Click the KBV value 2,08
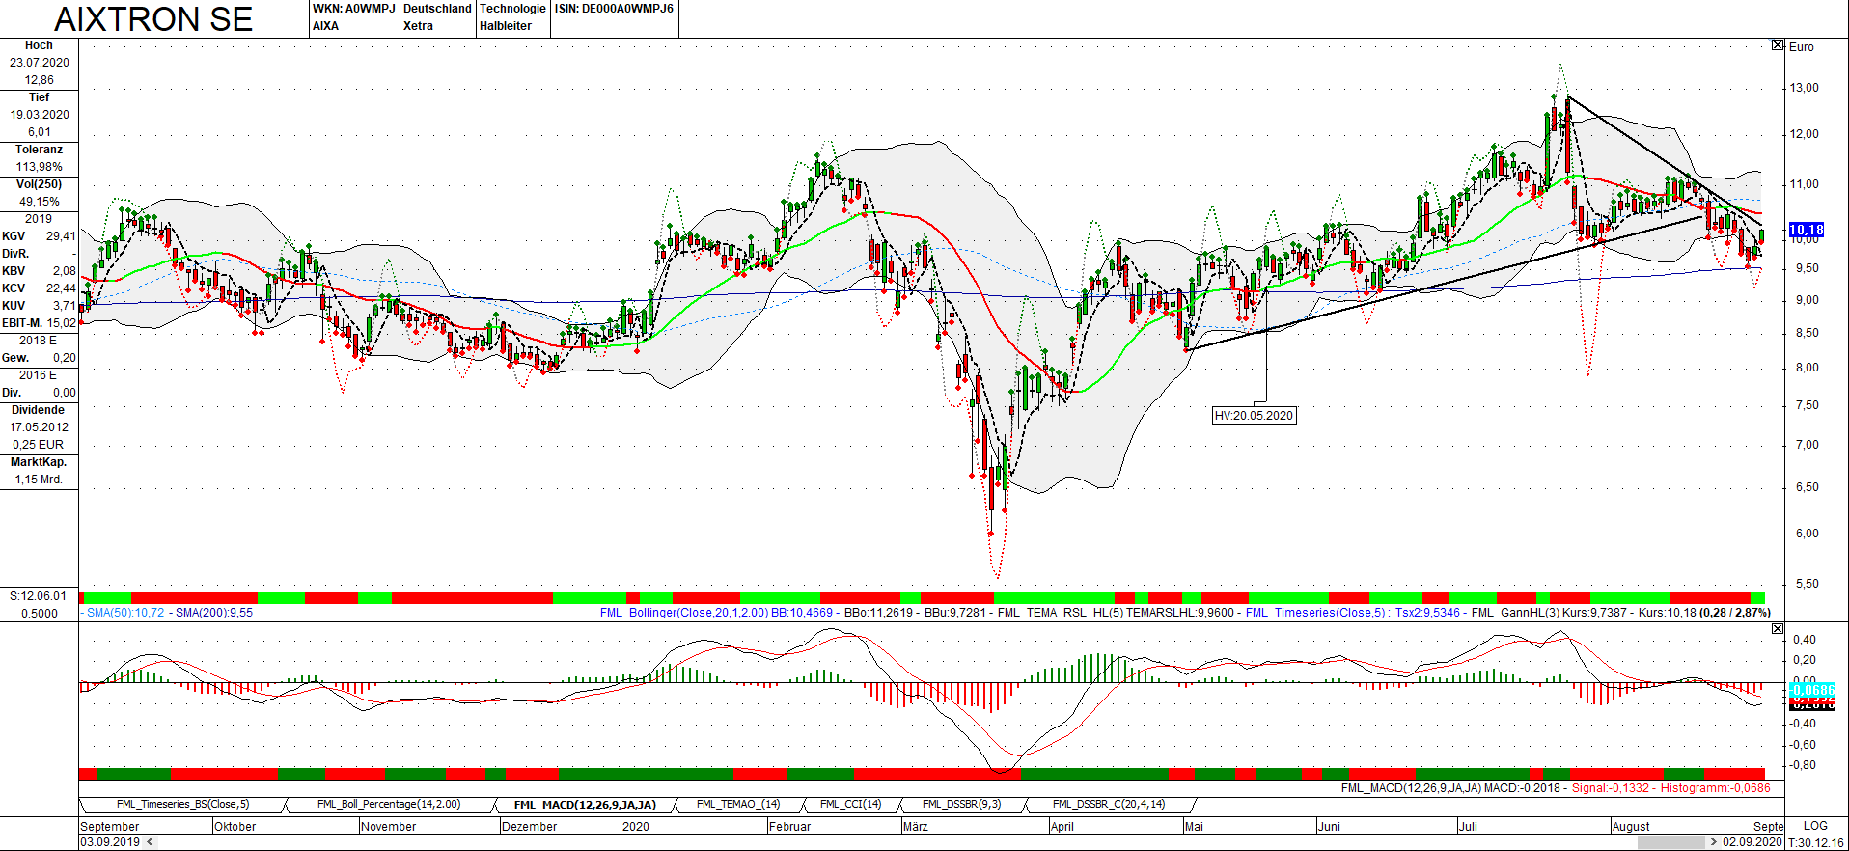This screenshot has width=1849, height=851. click(x=64, y=271)
